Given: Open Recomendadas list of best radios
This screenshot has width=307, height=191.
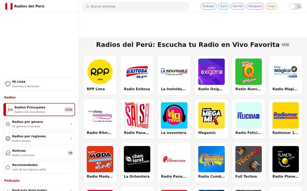Looking at the screenshot, I should point(39,167).
